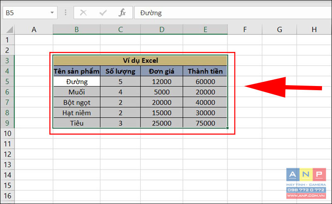Click the Muối row's total cell
332x204 pixels.
pyautogui.click(x=205, y=92)
